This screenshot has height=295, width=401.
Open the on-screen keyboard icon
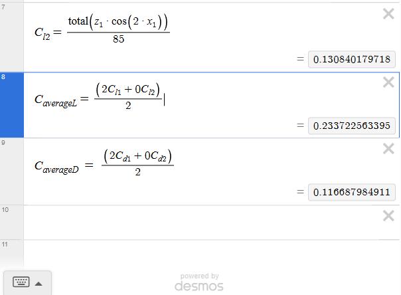pyautogui.click(x=21, y=282)
